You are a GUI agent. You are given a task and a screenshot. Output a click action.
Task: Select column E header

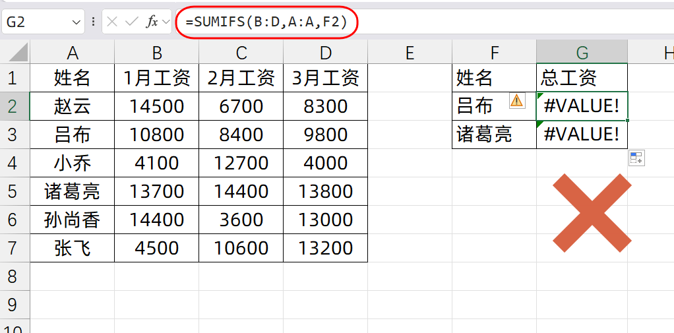click(x=410, y=52)
